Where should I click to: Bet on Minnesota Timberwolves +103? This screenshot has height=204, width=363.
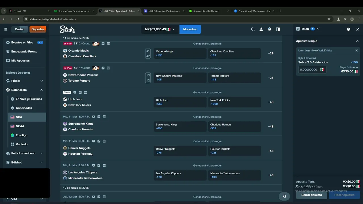point(235,175)
